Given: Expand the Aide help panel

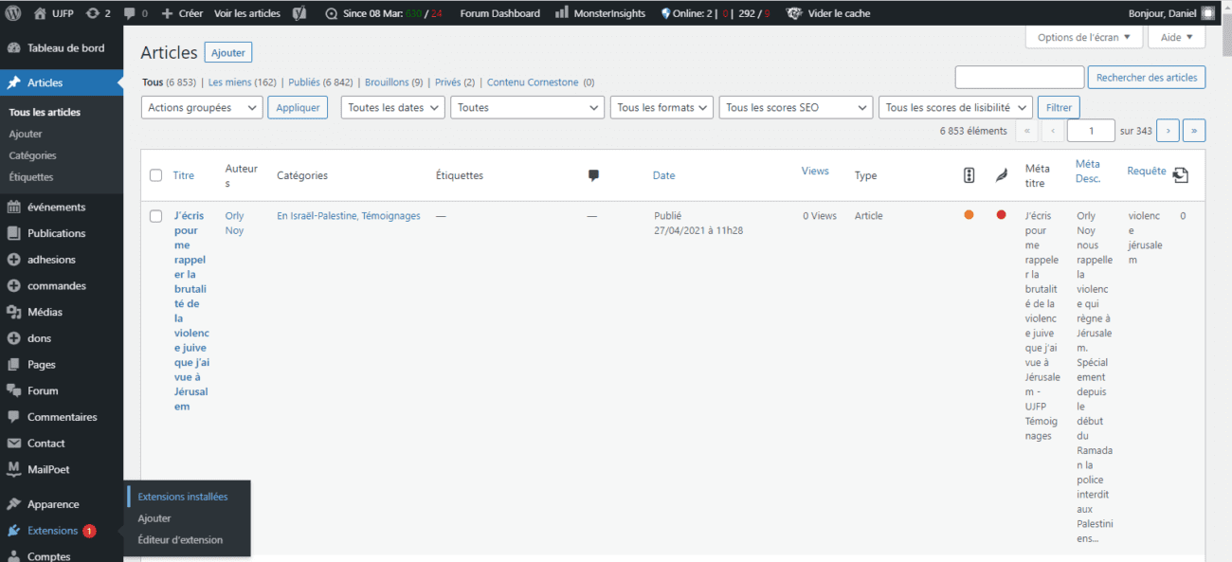Looking at the screenshot, I should click(1176, 38).
